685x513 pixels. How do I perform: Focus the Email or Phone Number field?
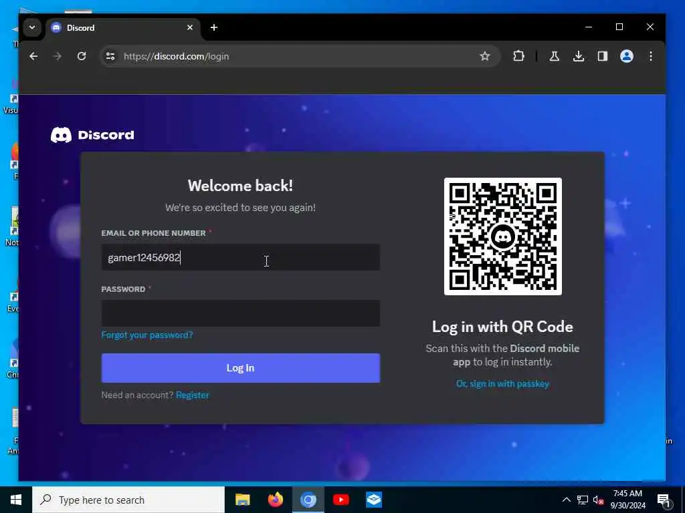point(241,257)
